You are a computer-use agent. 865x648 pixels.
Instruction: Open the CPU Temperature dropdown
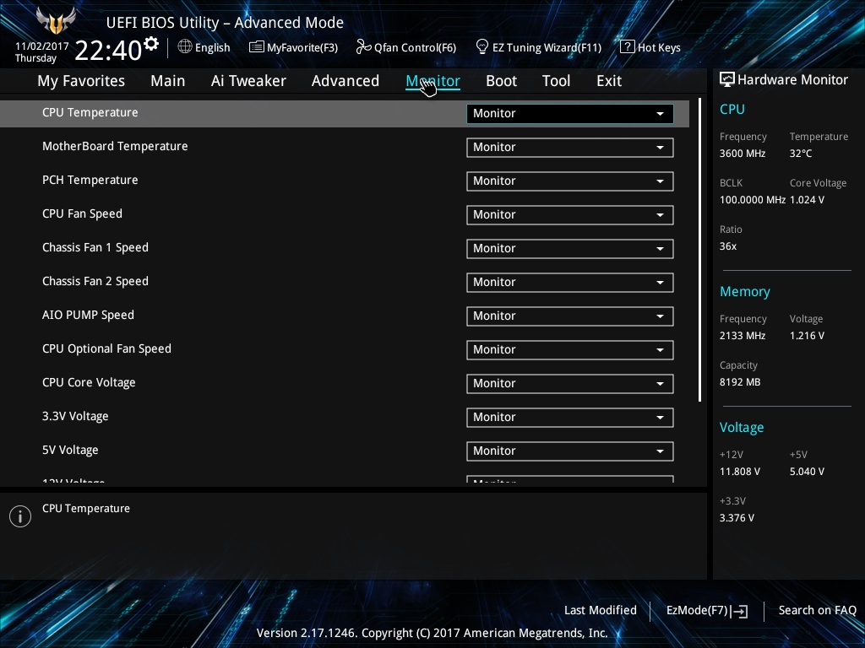point(570,114)
